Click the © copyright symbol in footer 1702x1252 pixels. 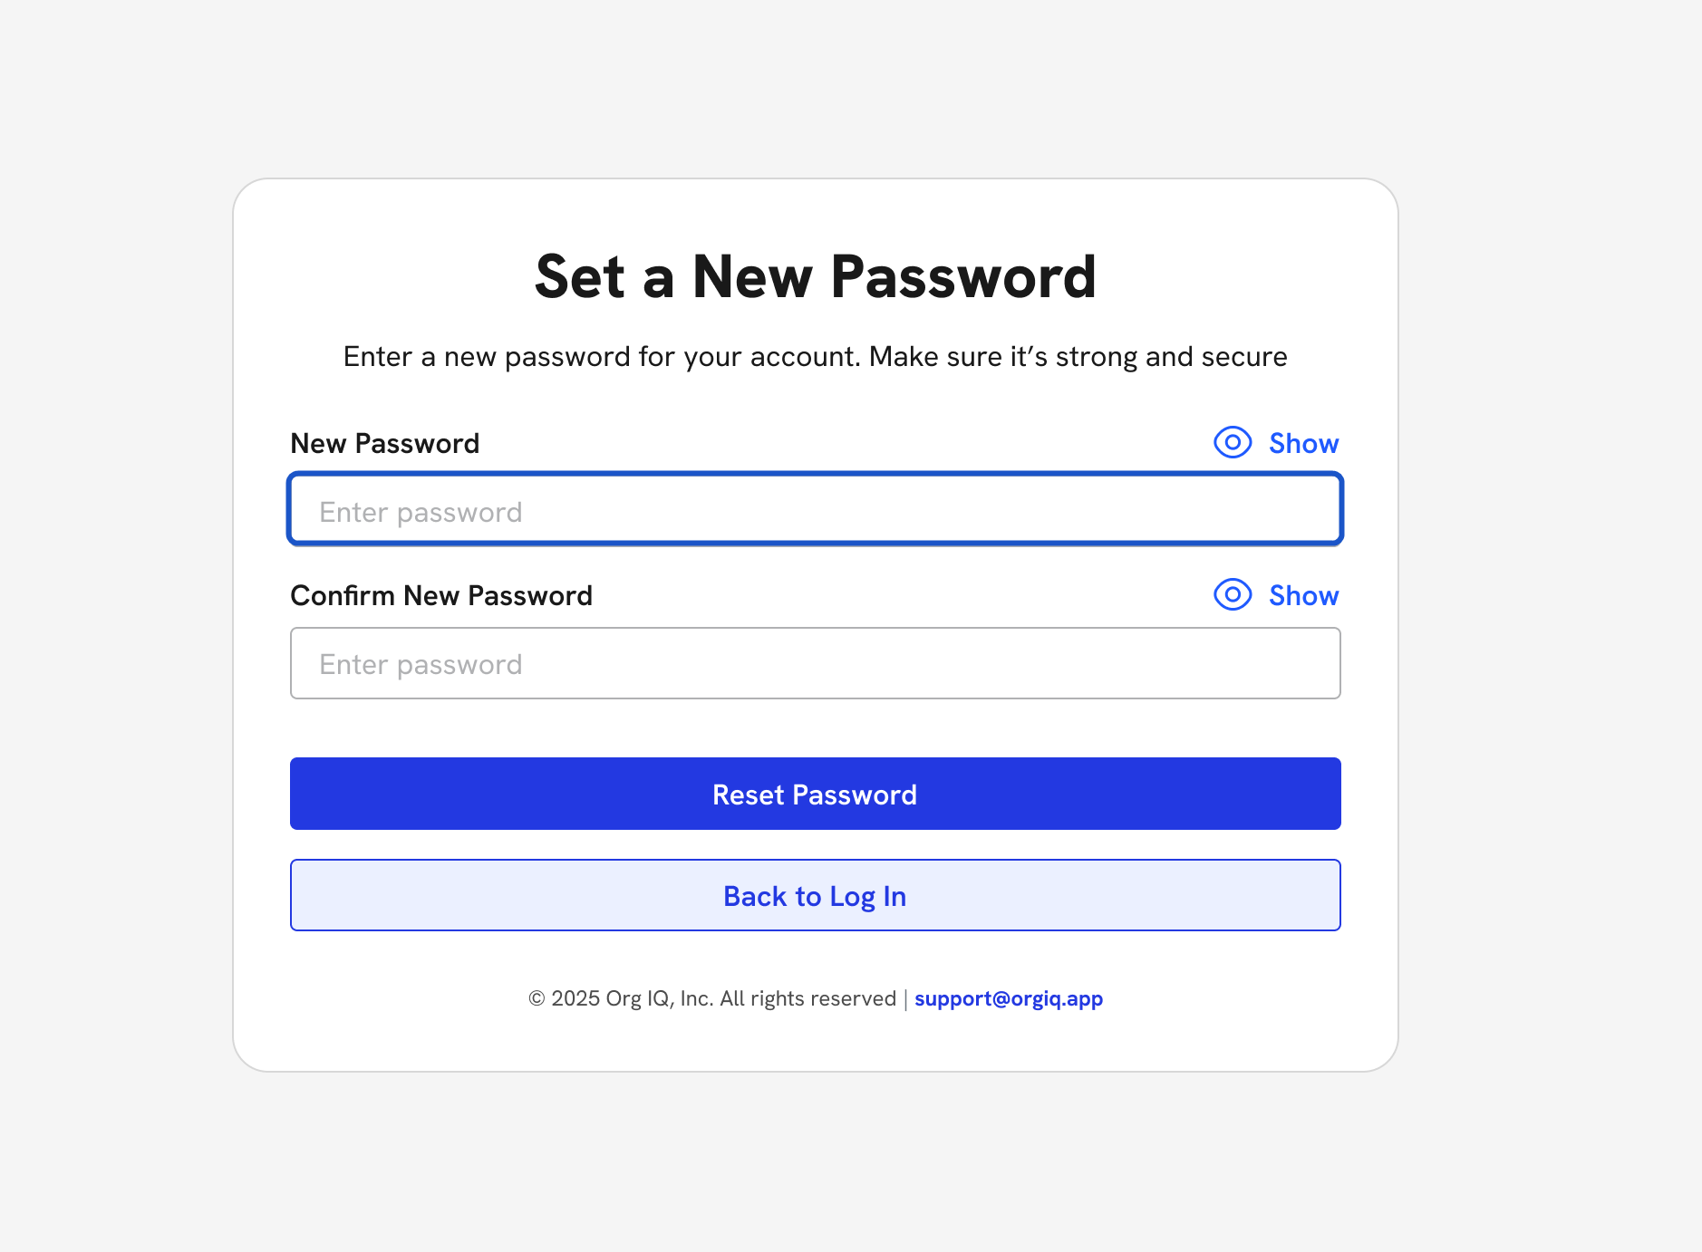(x=537, y=998)
